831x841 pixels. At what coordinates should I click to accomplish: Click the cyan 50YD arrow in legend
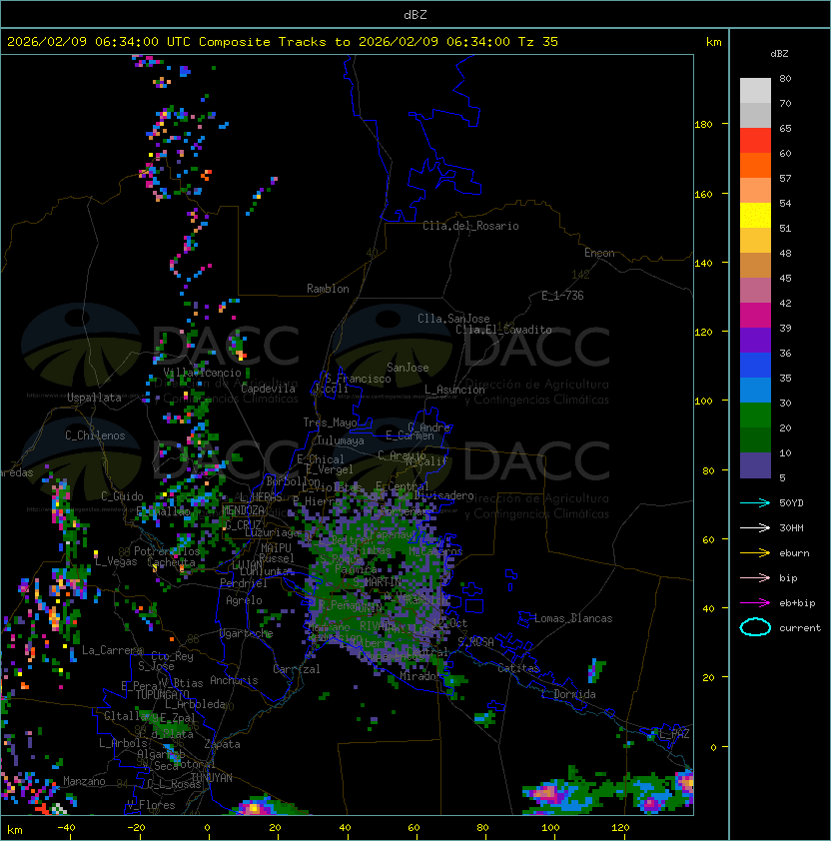tap(755, 502)
